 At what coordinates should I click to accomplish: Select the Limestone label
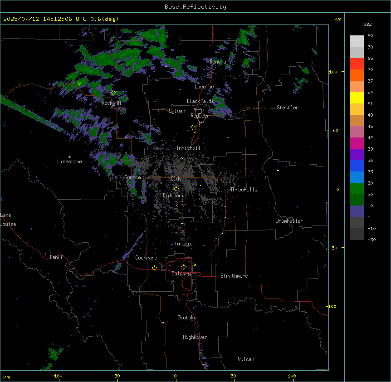pos(69,162)
